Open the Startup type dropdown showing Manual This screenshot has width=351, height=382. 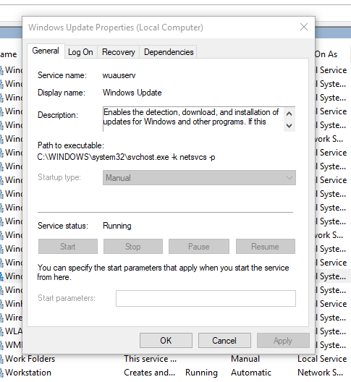[x=199, y=178]
